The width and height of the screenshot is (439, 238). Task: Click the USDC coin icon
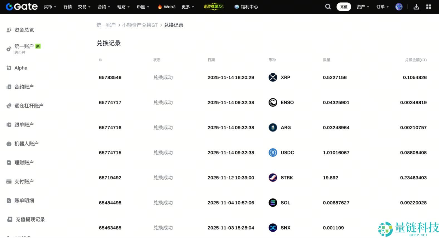coord(273,152)
